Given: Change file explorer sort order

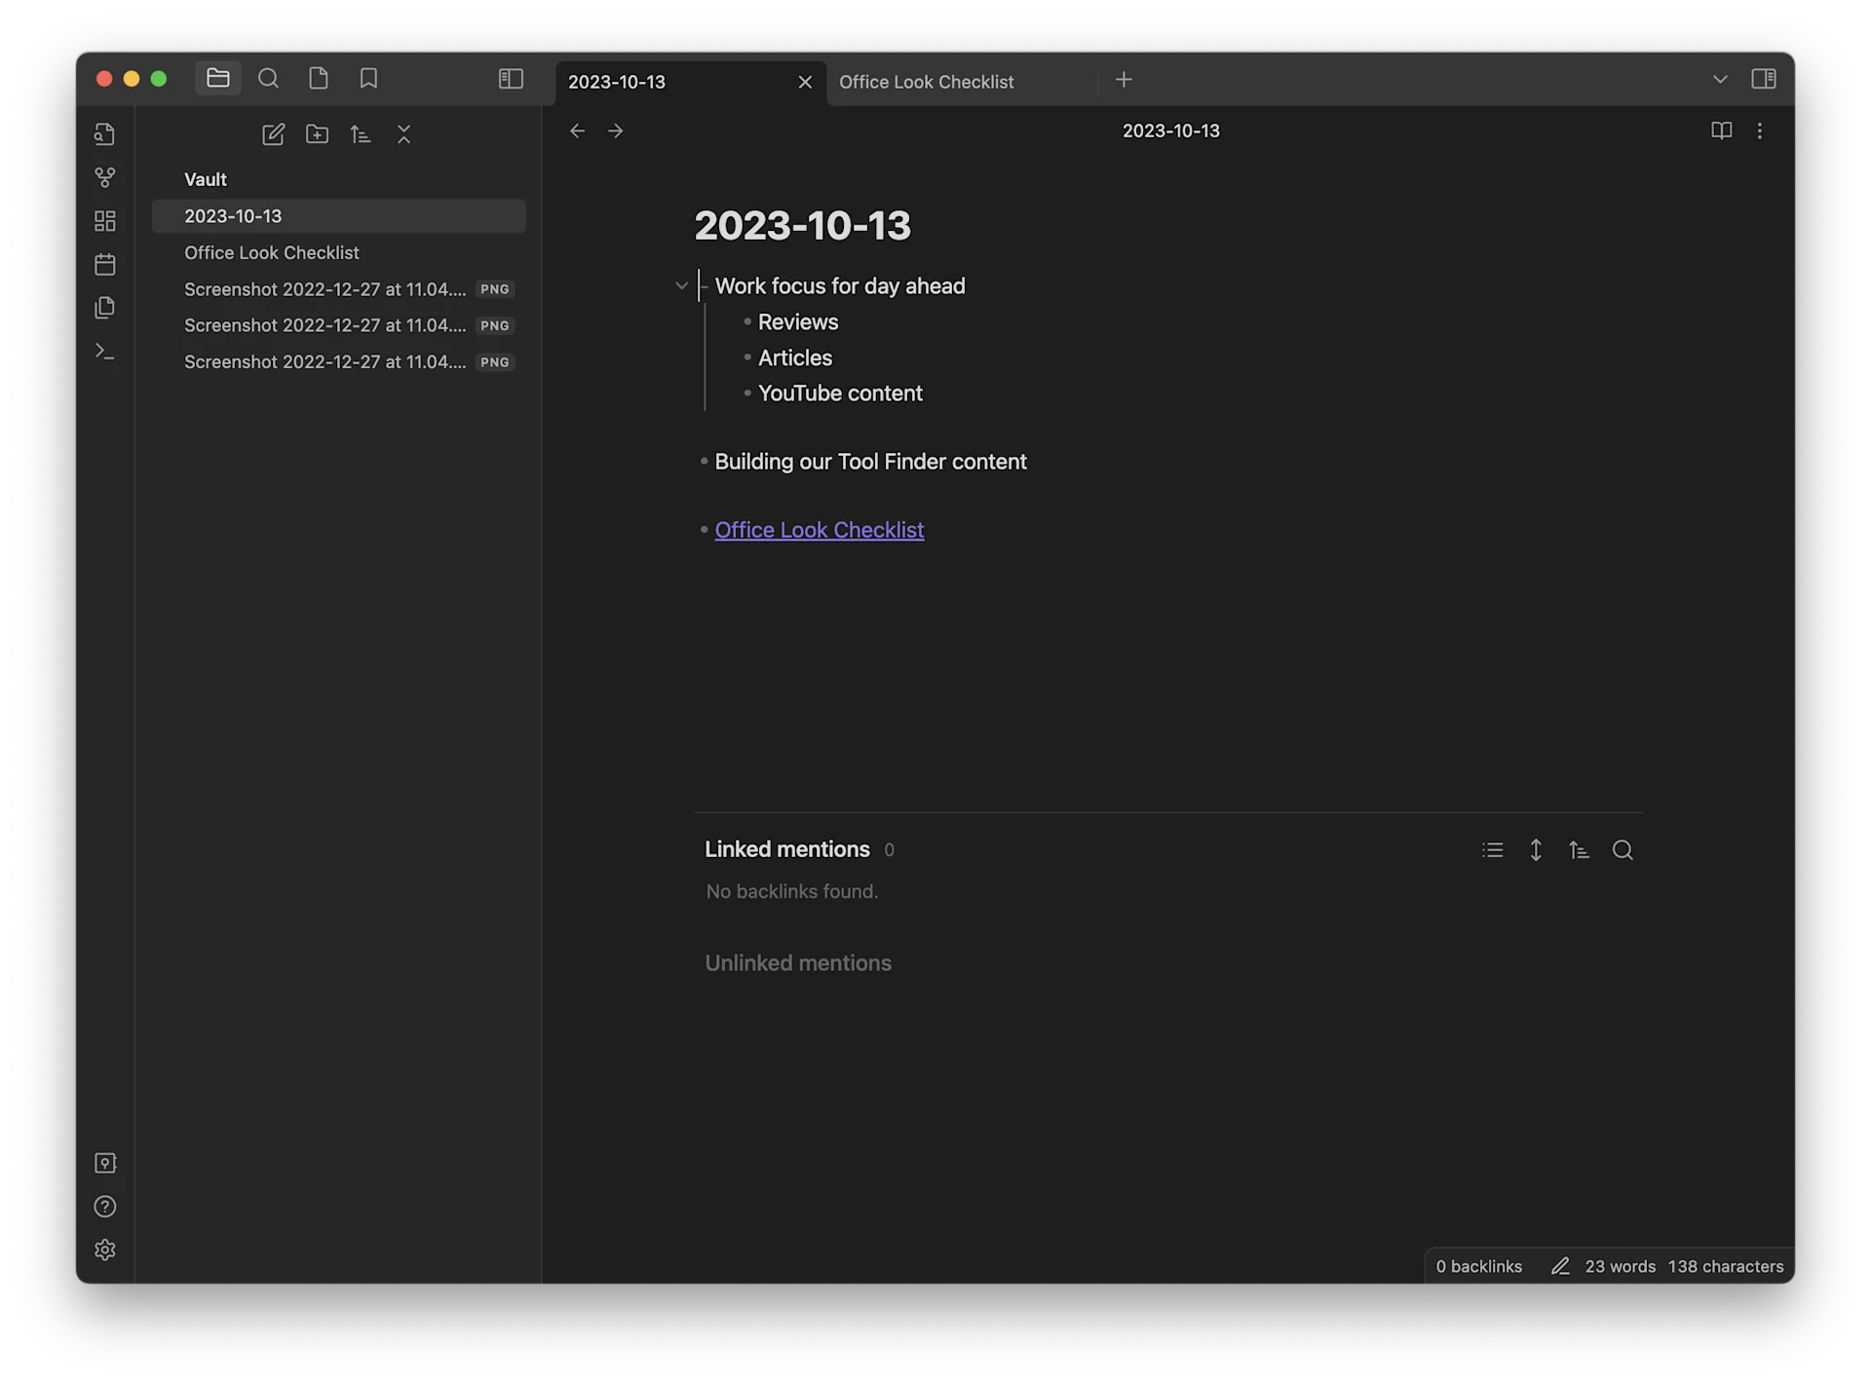Looking at the screenshot, I should pyautogui.click(x=361, y=134).
